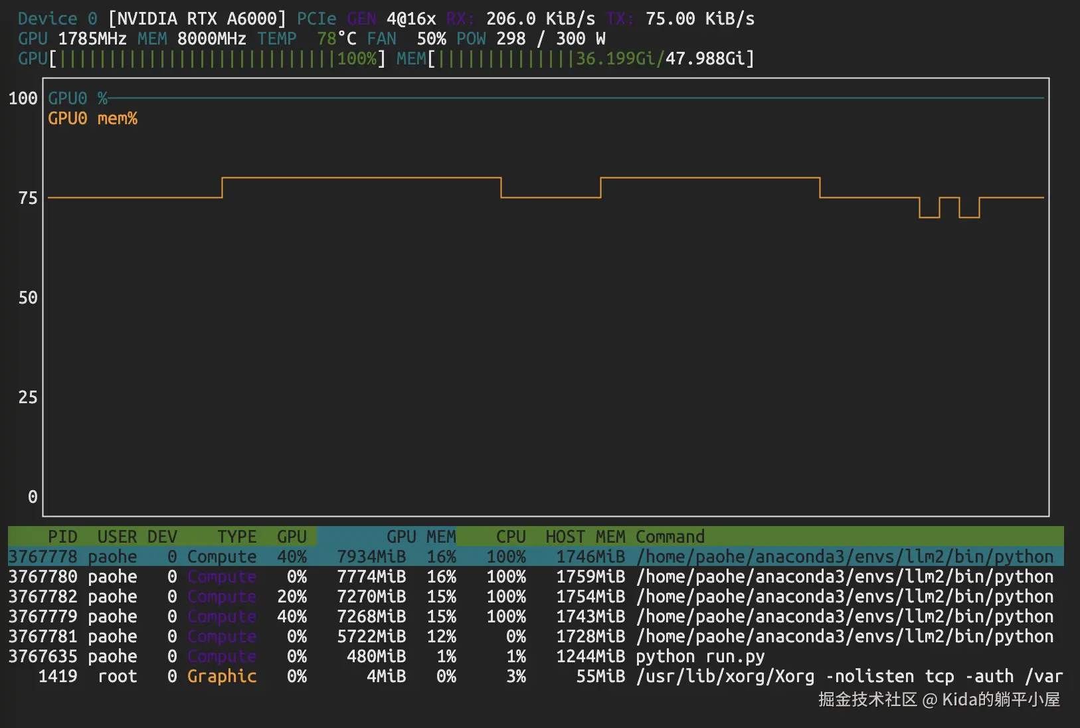
Task: Select the Xorg process PID 1419
Action: click(536, 676)
